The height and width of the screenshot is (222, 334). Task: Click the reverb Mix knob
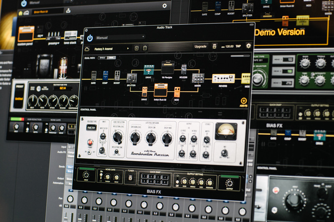[224, 152]
